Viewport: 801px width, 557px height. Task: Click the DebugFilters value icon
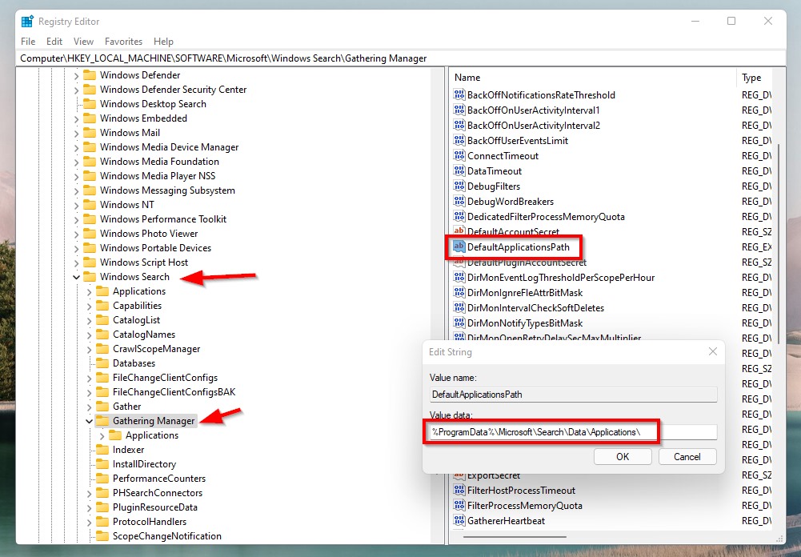point(459,186)
